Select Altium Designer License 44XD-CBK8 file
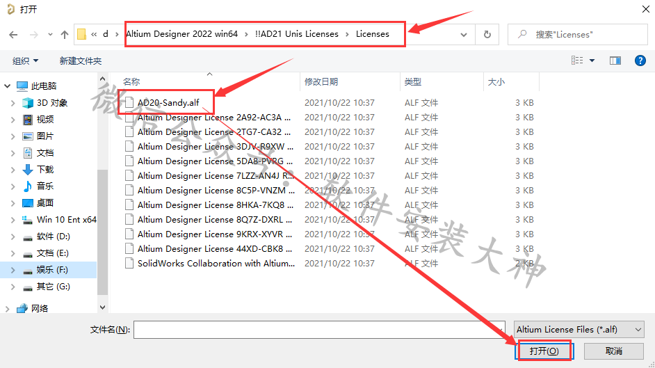This screenshot has width=655, height=368. coord(215,249)
